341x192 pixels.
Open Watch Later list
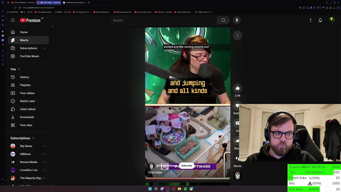pyautogui.click(x=29, y=101)
